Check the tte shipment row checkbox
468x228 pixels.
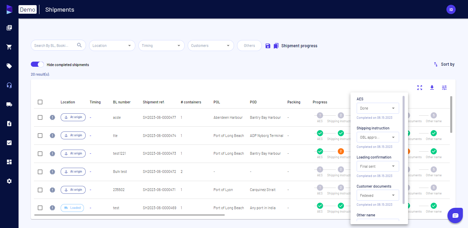[x=40, y=136]
